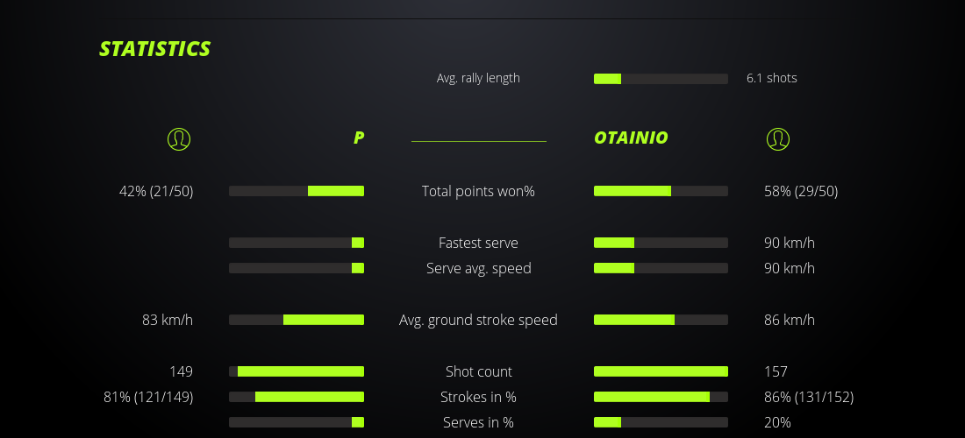Select player name P
Viewport: 965px width, 438px height.
tap(358, 138)
